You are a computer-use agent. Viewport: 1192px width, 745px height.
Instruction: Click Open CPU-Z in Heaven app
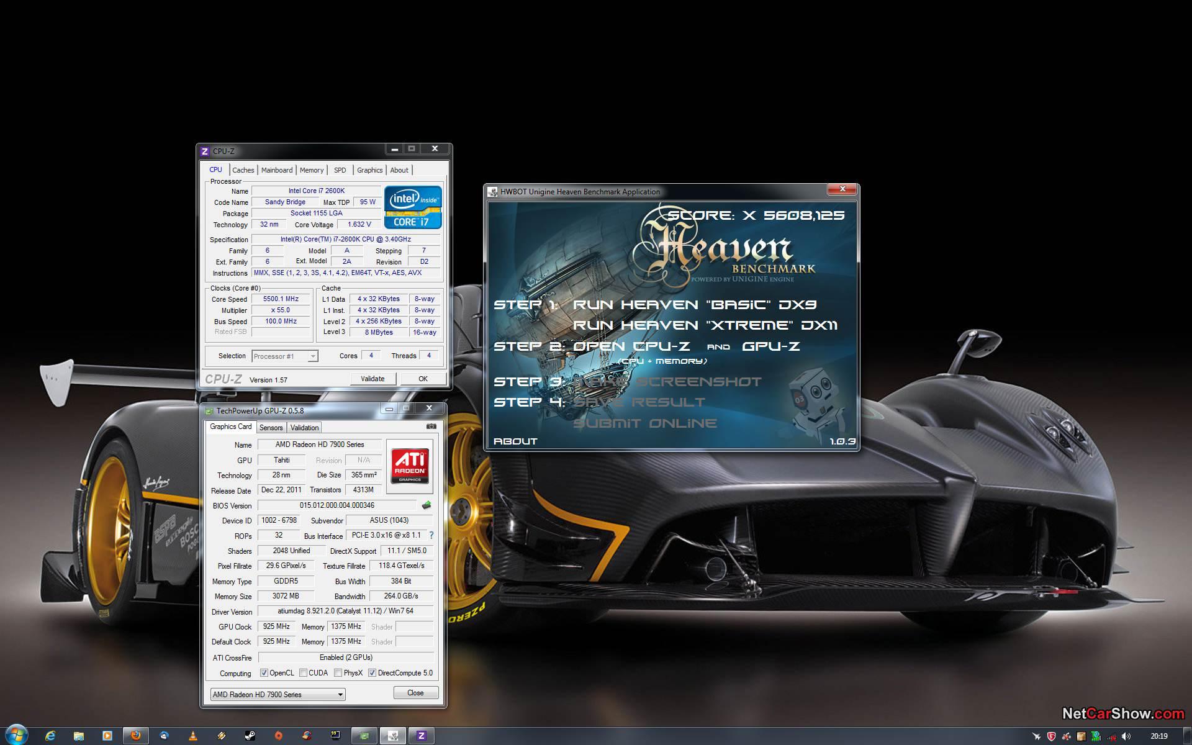pyautogui.click(x=631, y=346)
